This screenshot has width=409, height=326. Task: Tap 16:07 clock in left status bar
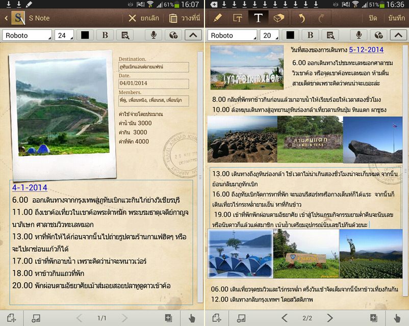(x=190, y=5)
